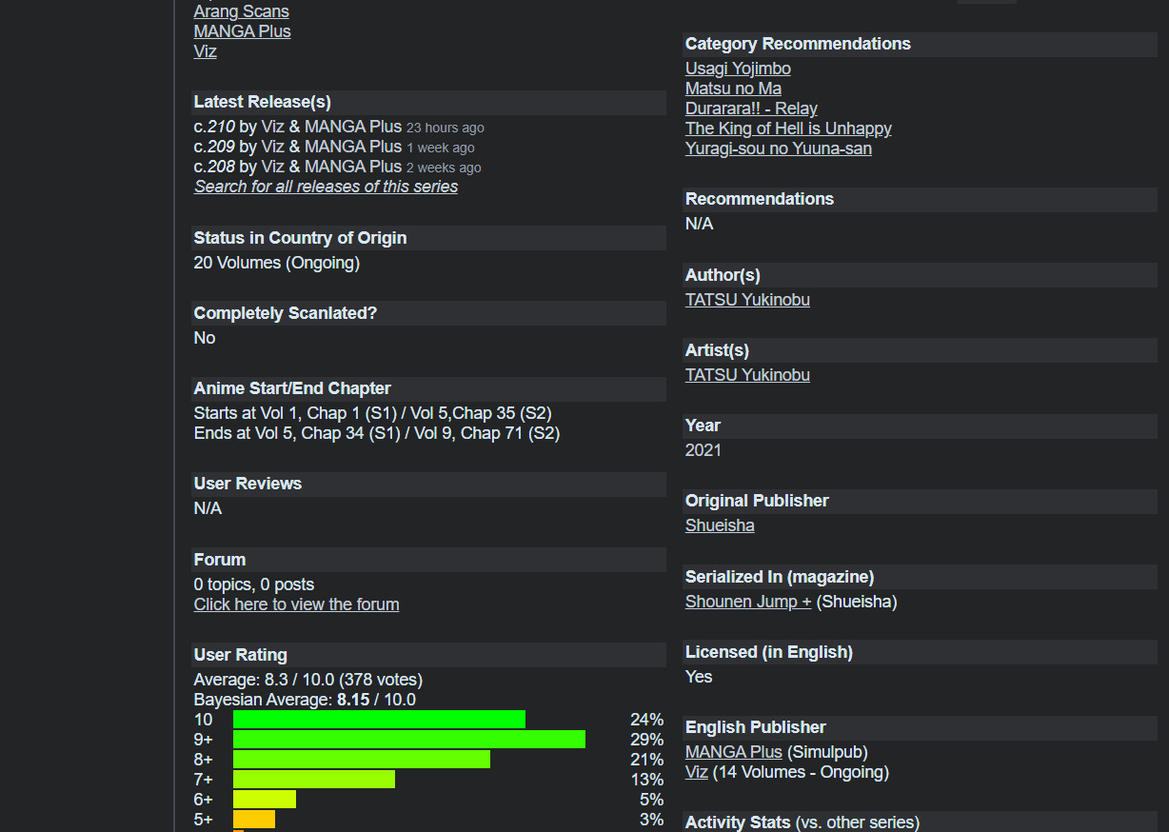Click the 9+ rating bar at 29%

pos(408,740)
